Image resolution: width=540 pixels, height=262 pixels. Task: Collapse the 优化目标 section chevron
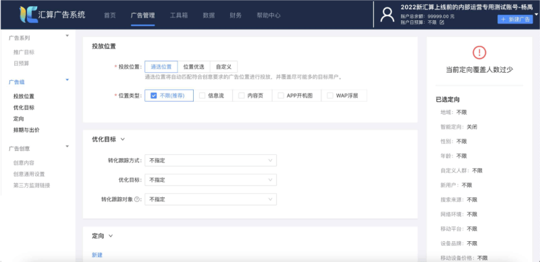(123, 139)
